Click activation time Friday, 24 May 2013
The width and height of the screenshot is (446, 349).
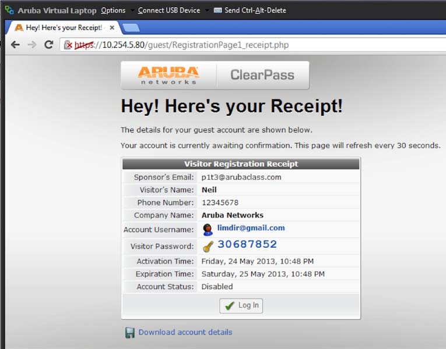click(258, 261)
